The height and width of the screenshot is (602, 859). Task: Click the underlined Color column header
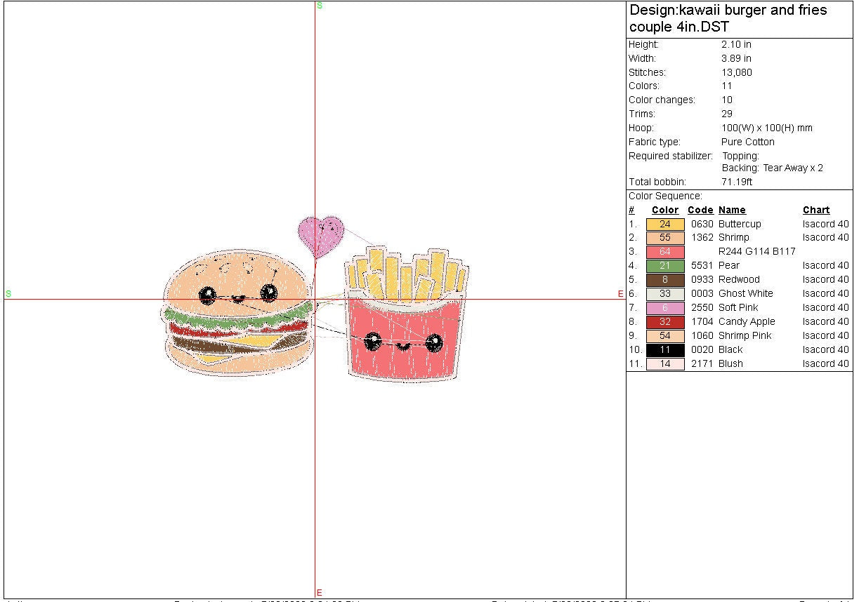pyautogui.click(x=664, y=210)
